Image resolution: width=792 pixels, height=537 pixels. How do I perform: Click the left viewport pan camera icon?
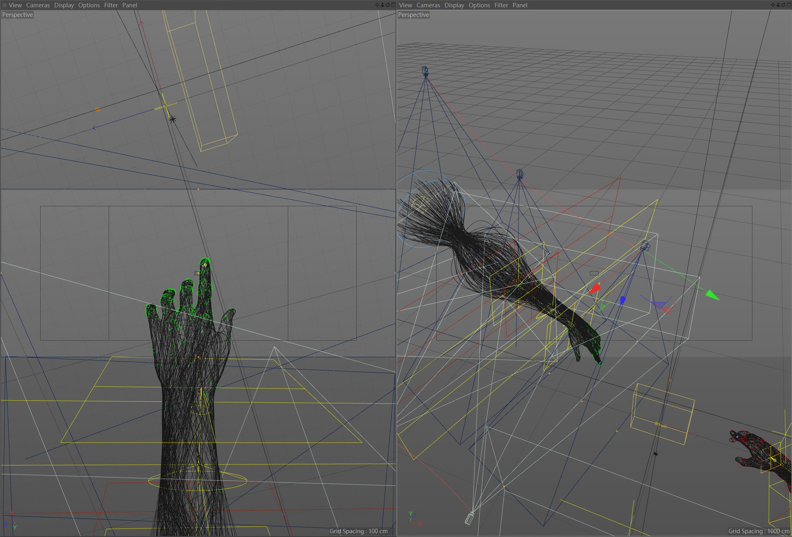(x=377, y=5)
